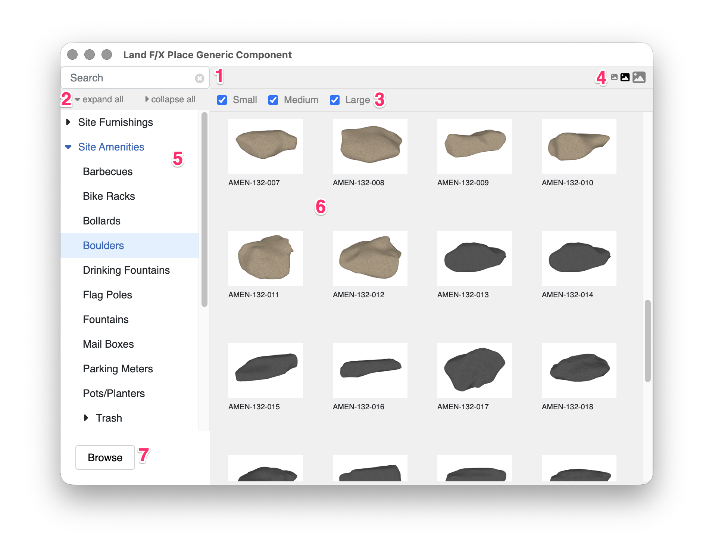The image size is (709, 537).
Task: Select boulder thumbnail AMEN-132-007
Action: (266, 146)
